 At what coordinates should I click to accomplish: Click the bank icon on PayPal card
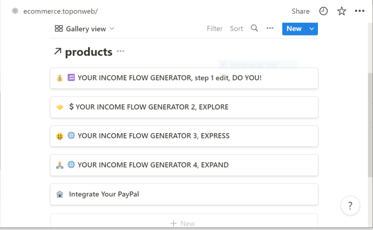click(x=60, y=194)
